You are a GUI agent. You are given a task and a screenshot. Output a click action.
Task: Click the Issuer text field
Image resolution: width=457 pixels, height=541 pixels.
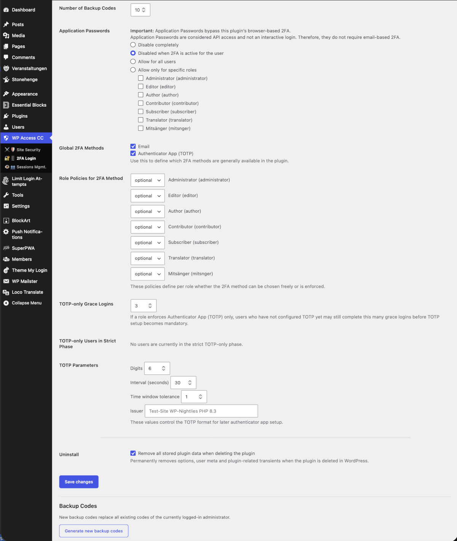(x=201, y=411)
